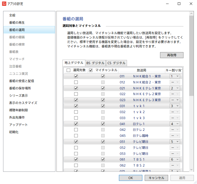Open key assignment dropdown for NHK総合1・東京

(x=175, y=76)
